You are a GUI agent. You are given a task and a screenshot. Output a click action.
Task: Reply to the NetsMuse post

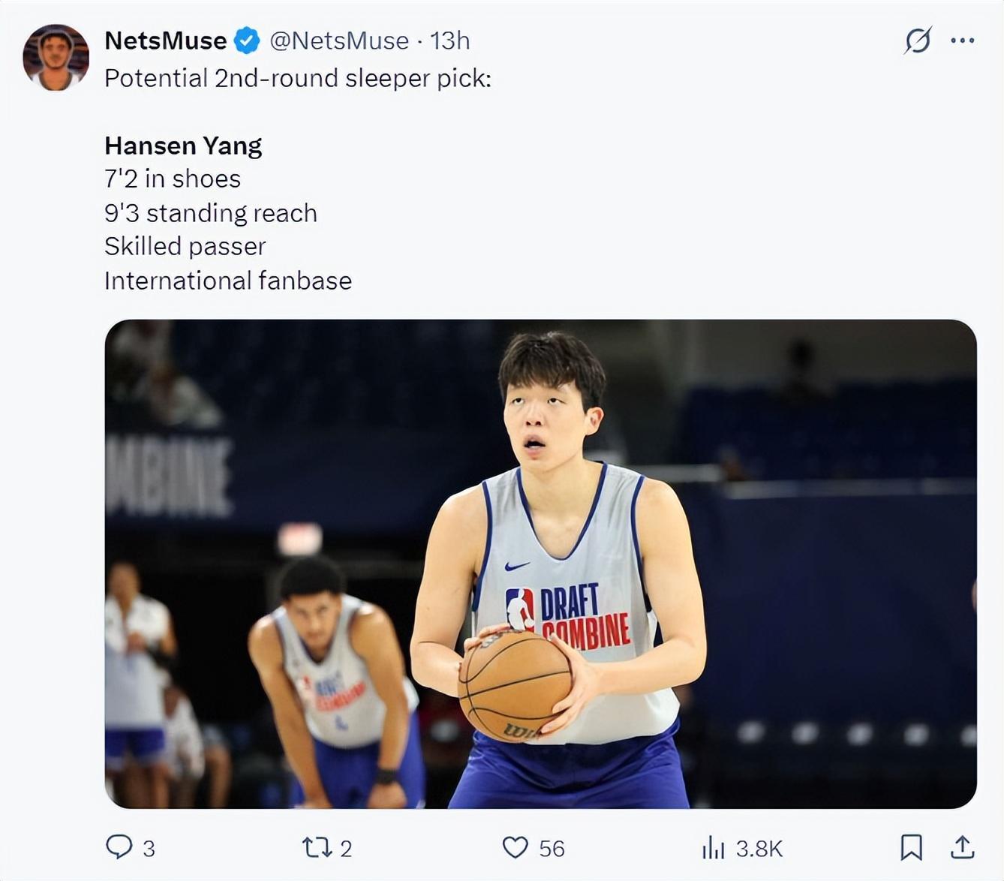pos(119,847)
